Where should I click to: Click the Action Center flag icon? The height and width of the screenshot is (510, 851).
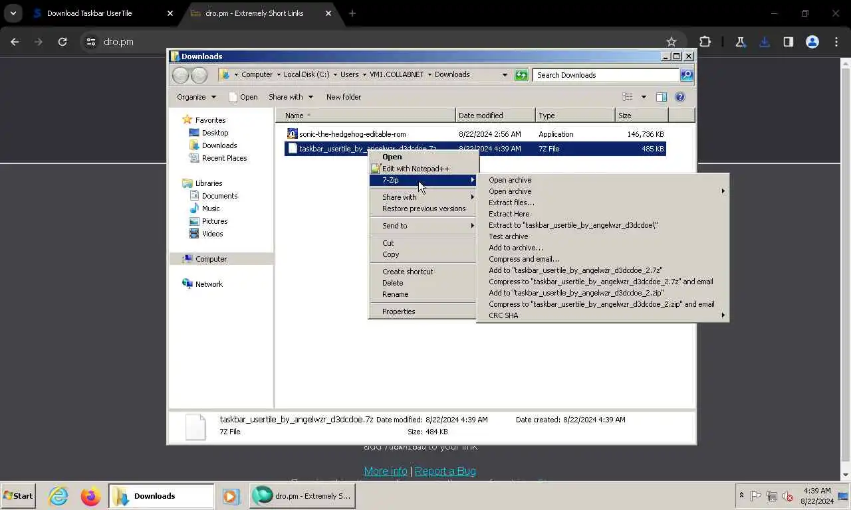[x=756, y=496]
